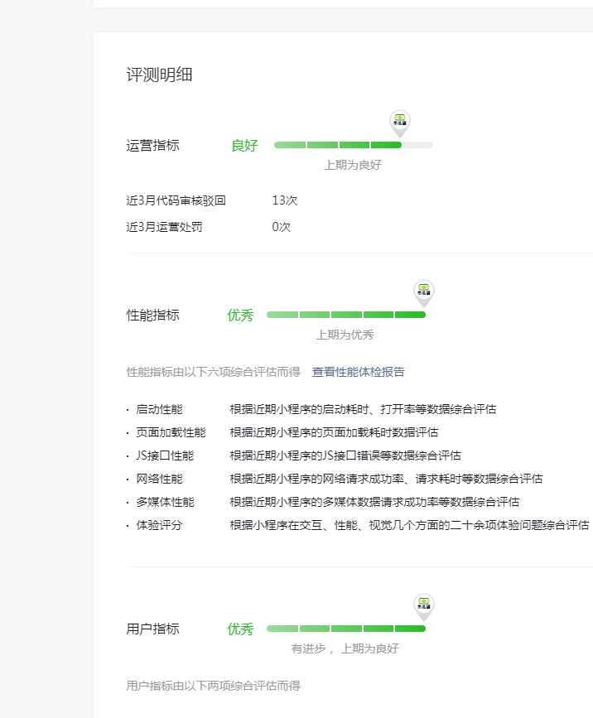Click the 体验评分 list item
The height and width of the screenshot is (718, 593).
pos(159,525)
